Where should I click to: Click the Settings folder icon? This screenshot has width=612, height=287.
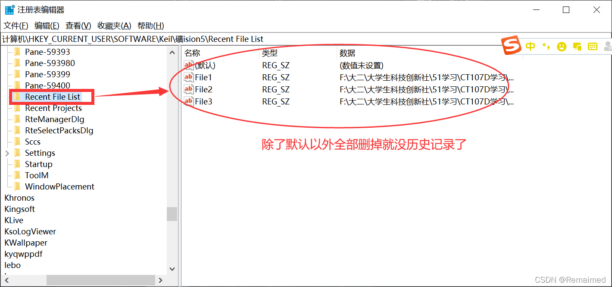point(18,153)
